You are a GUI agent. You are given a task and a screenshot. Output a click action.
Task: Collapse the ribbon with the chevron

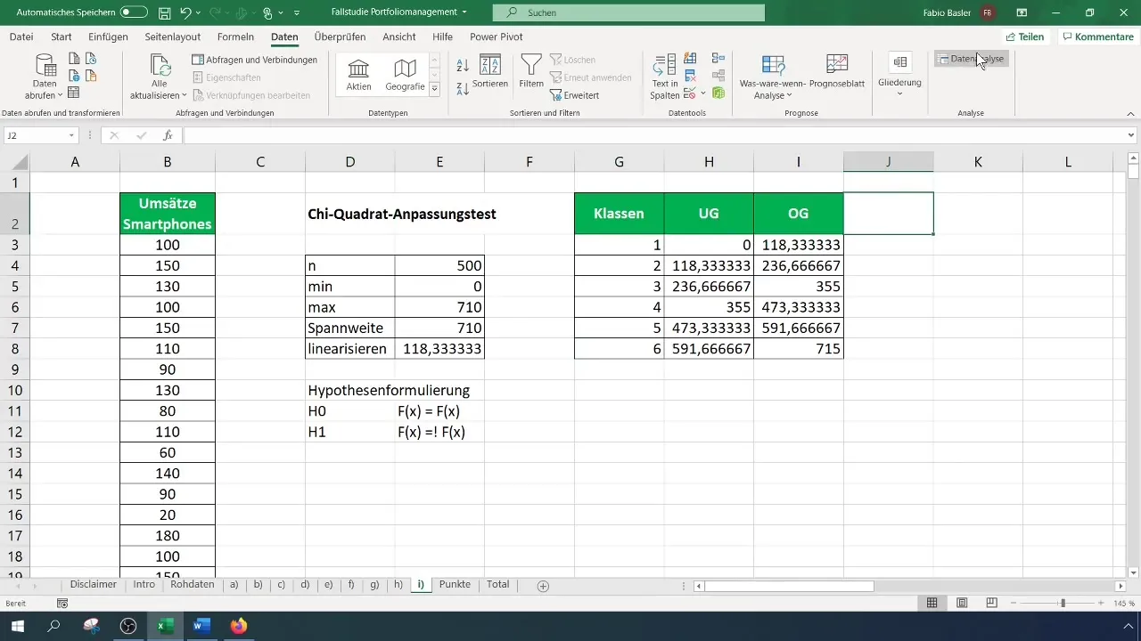(1129, 113)
